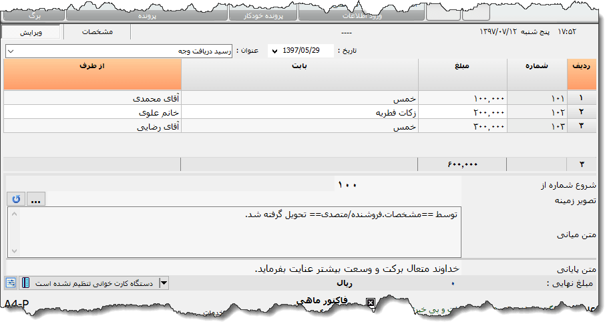Click the card reader device icon
The height and width of the screenshot is (322, 605).
tap(25, 283)
